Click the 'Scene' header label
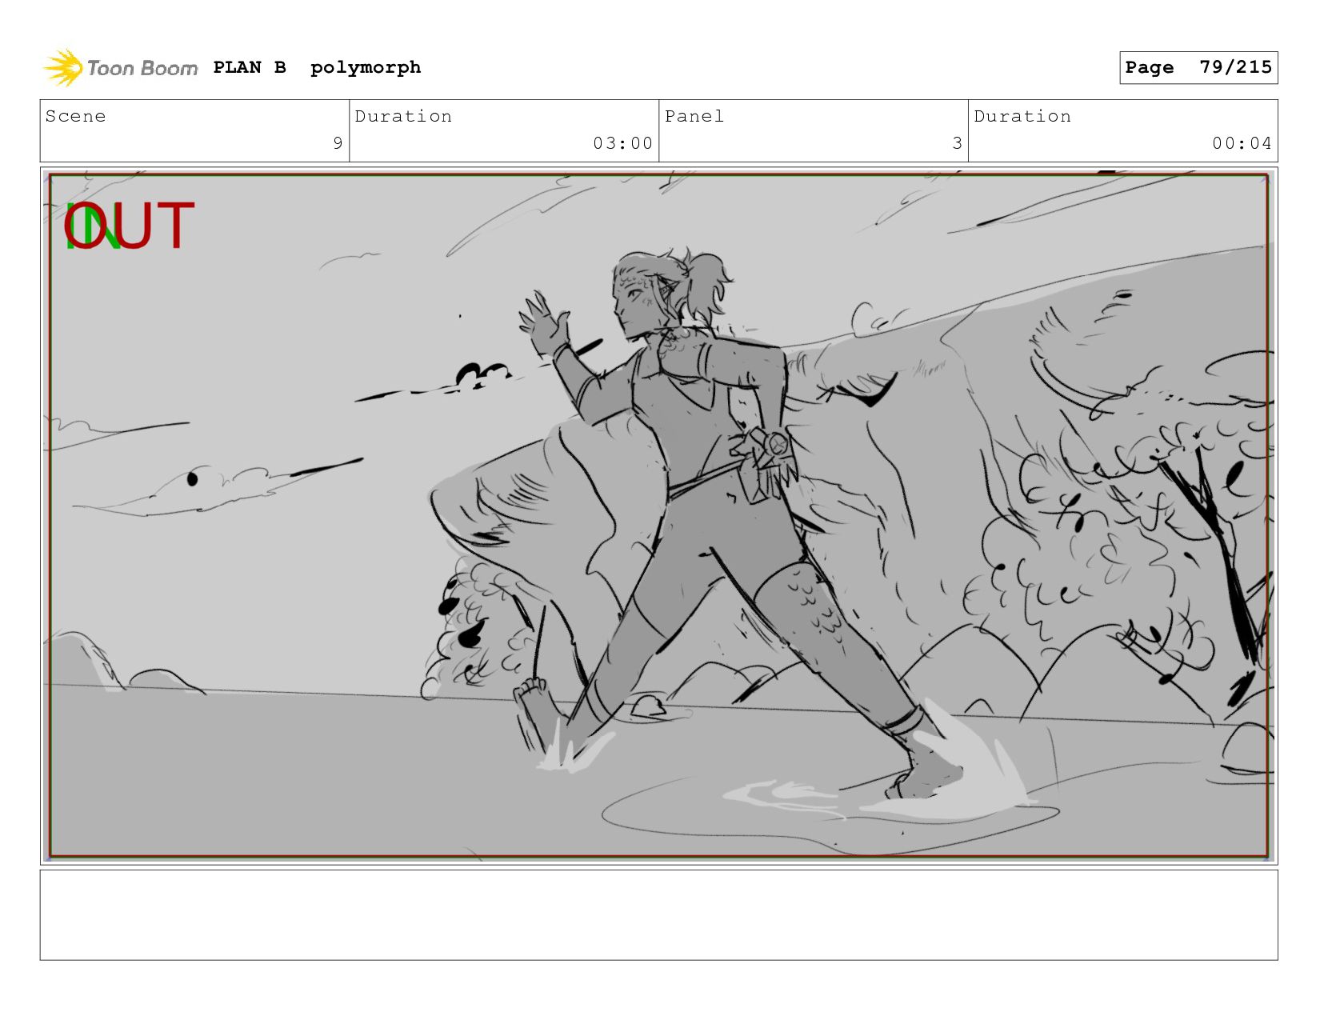The image size is (1320, 1020). 75,116
